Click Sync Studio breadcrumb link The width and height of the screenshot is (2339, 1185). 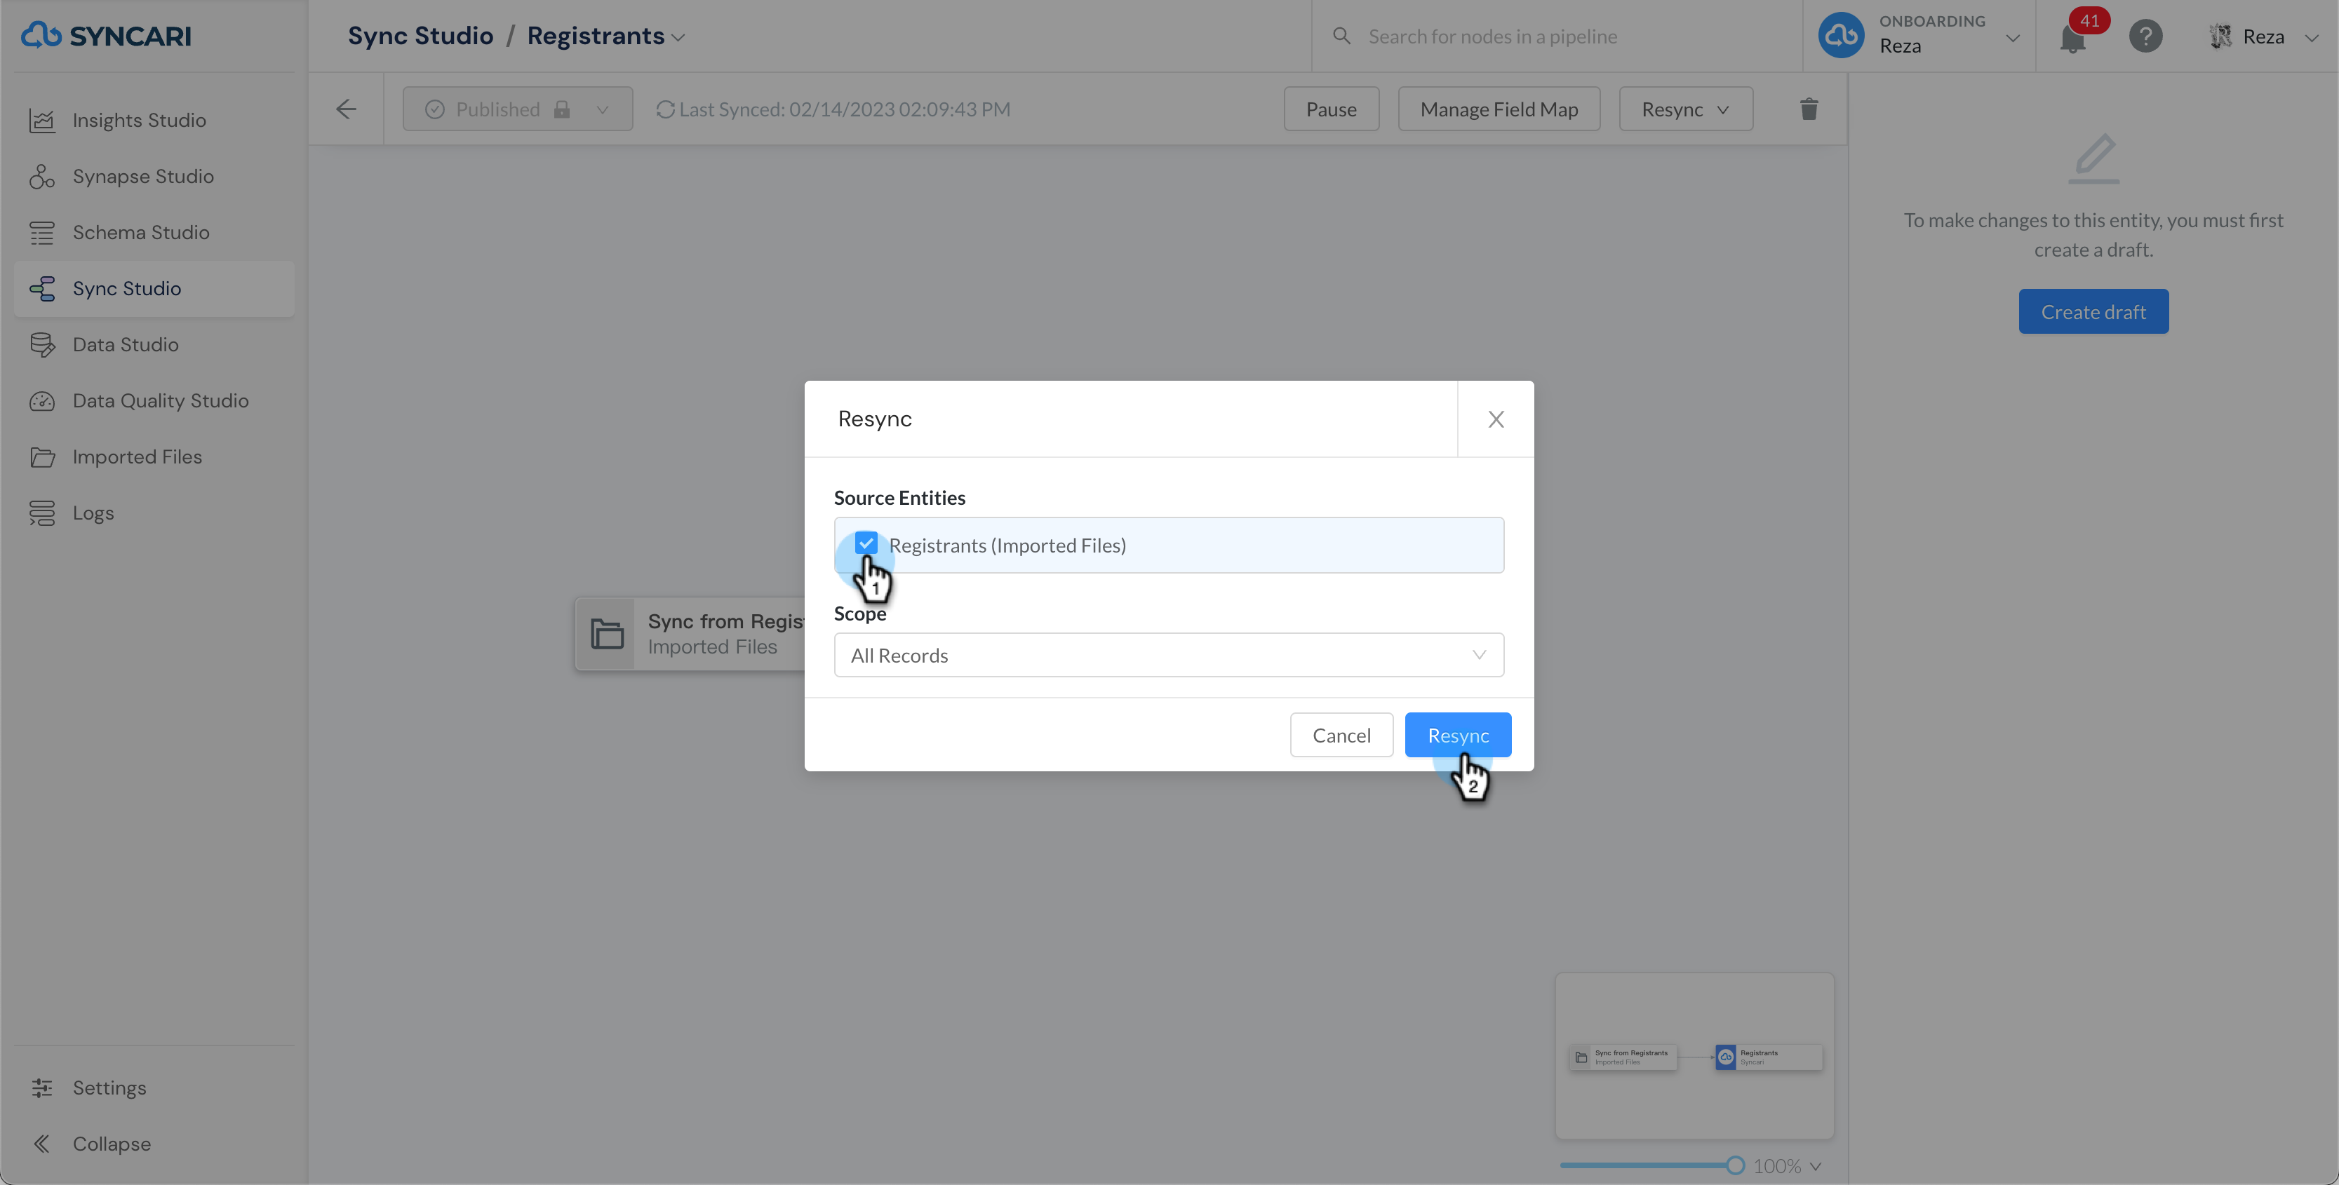(420, 36)
